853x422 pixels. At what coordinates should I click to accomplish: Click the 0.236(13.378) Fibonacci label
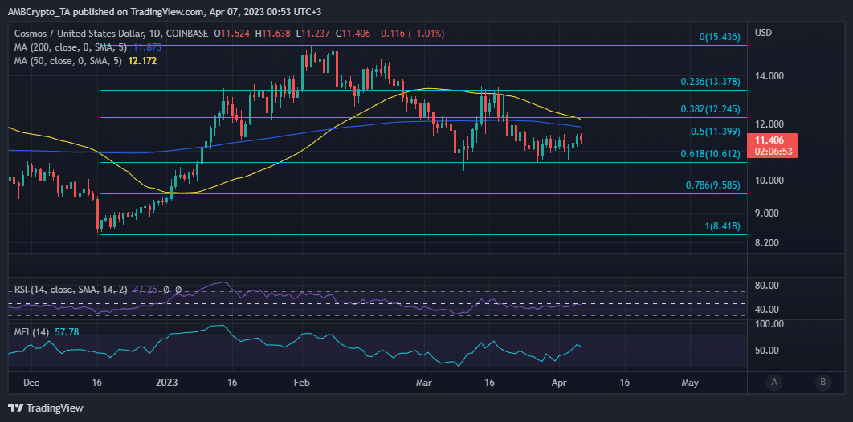[x=710, y=82]
